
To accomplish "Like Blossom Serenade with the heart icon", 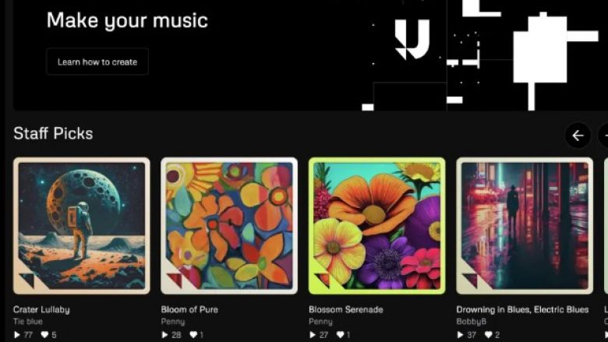I will tap(341, 335).
